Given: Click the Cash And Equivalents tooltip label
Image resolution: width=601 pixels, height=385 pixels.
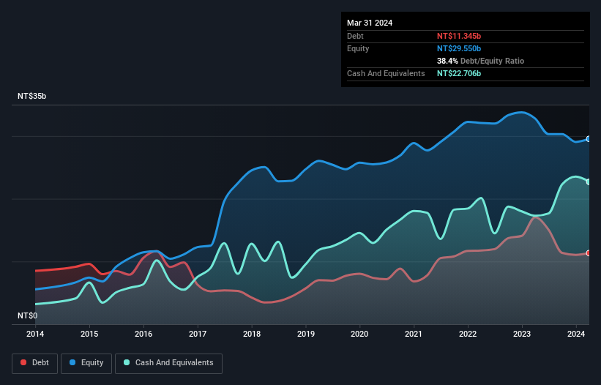Looking at the screenshot, I should pyautogui.click(x=386, y=73).
